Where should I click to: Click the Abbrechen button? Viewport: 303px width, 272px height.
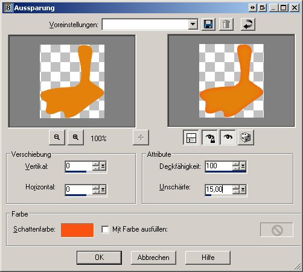pyautogui.click(x=153, y=258)
